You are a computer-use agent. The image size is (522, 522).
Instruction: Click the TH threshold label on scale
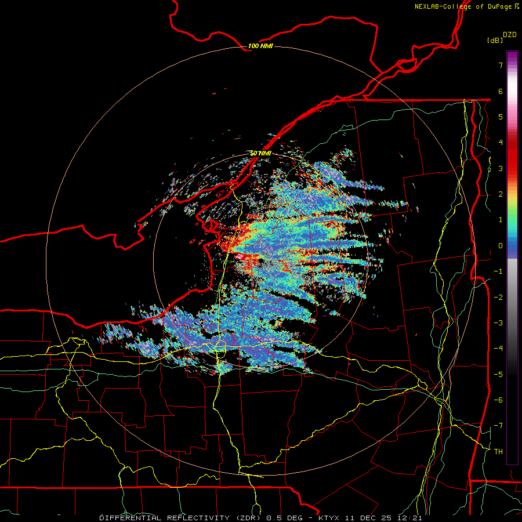point(498,451)
